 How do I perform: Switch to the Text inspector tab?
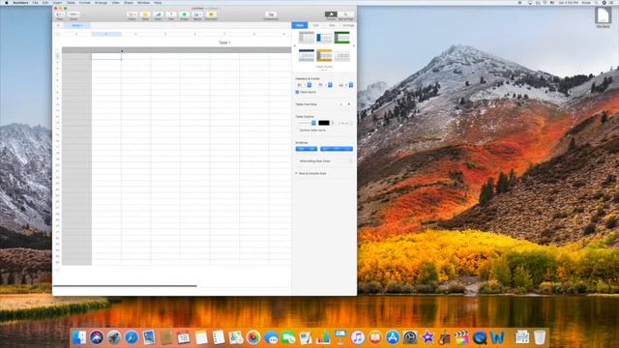332,25
